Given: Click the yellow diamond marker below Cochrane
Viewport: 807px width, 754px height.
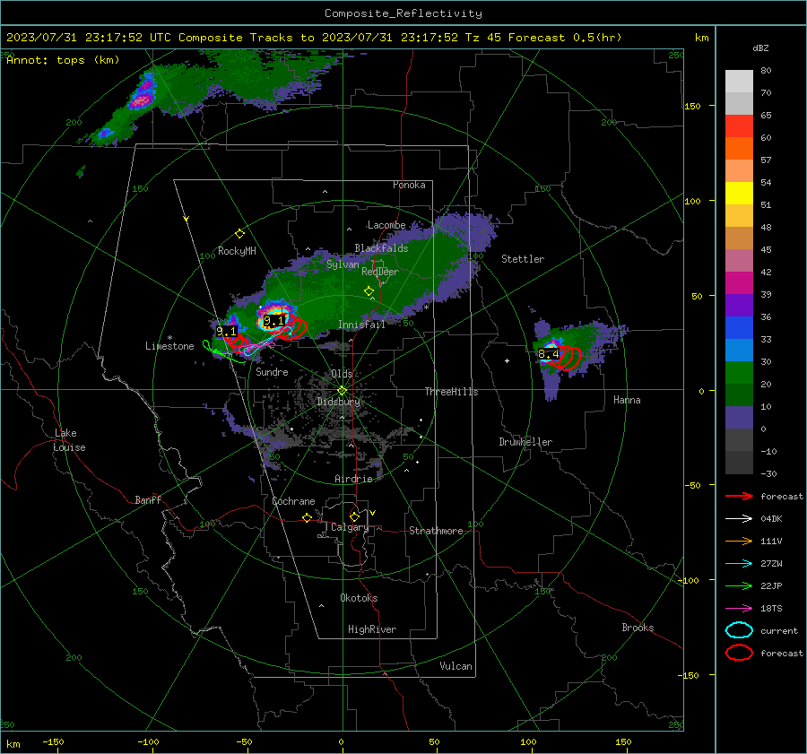Looking at the screenshot, I should [x=308, y=518].
